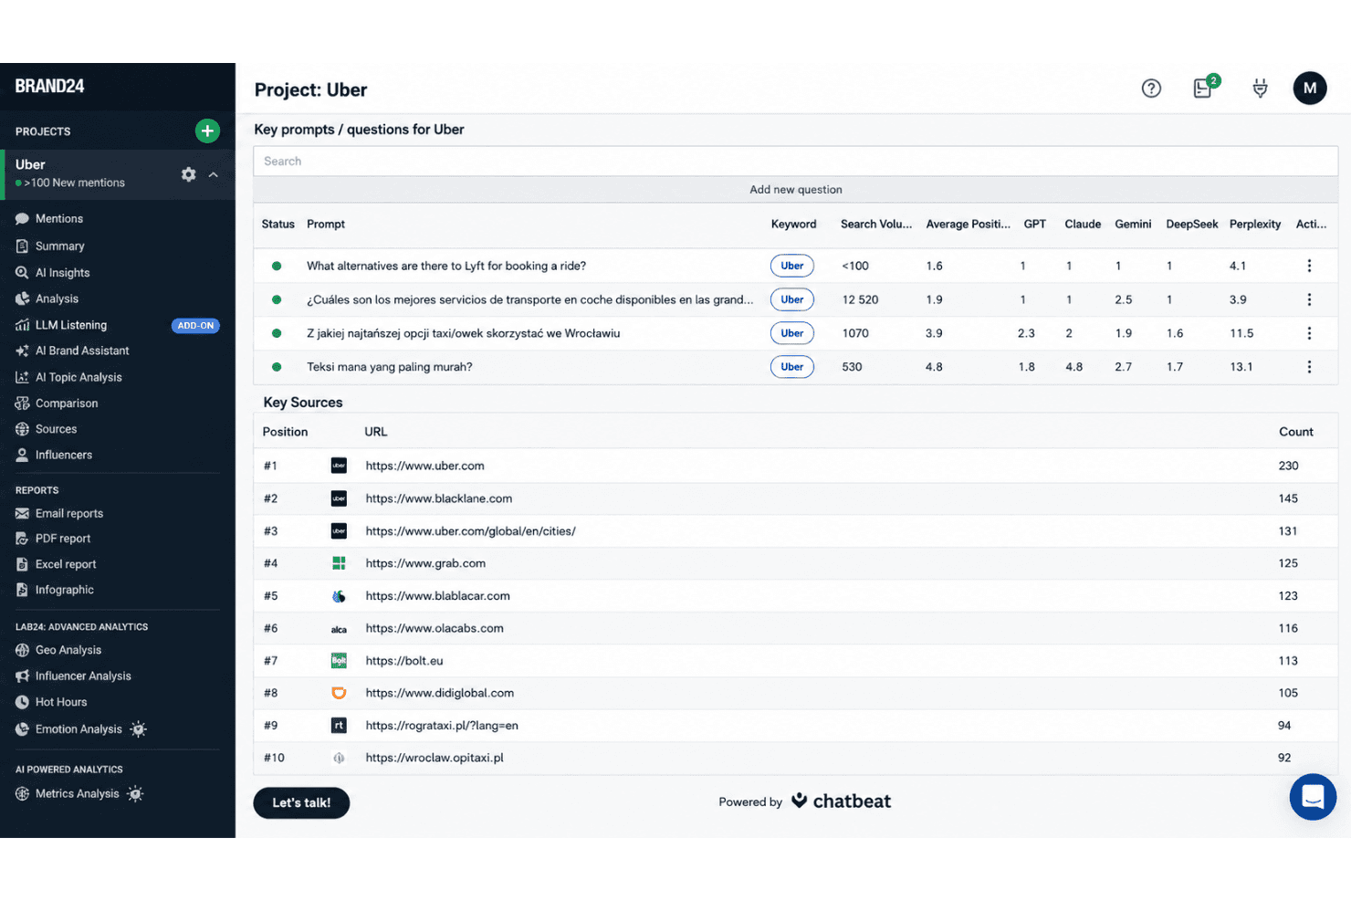Click the green add project plus icon

click(x=207, y=131)
